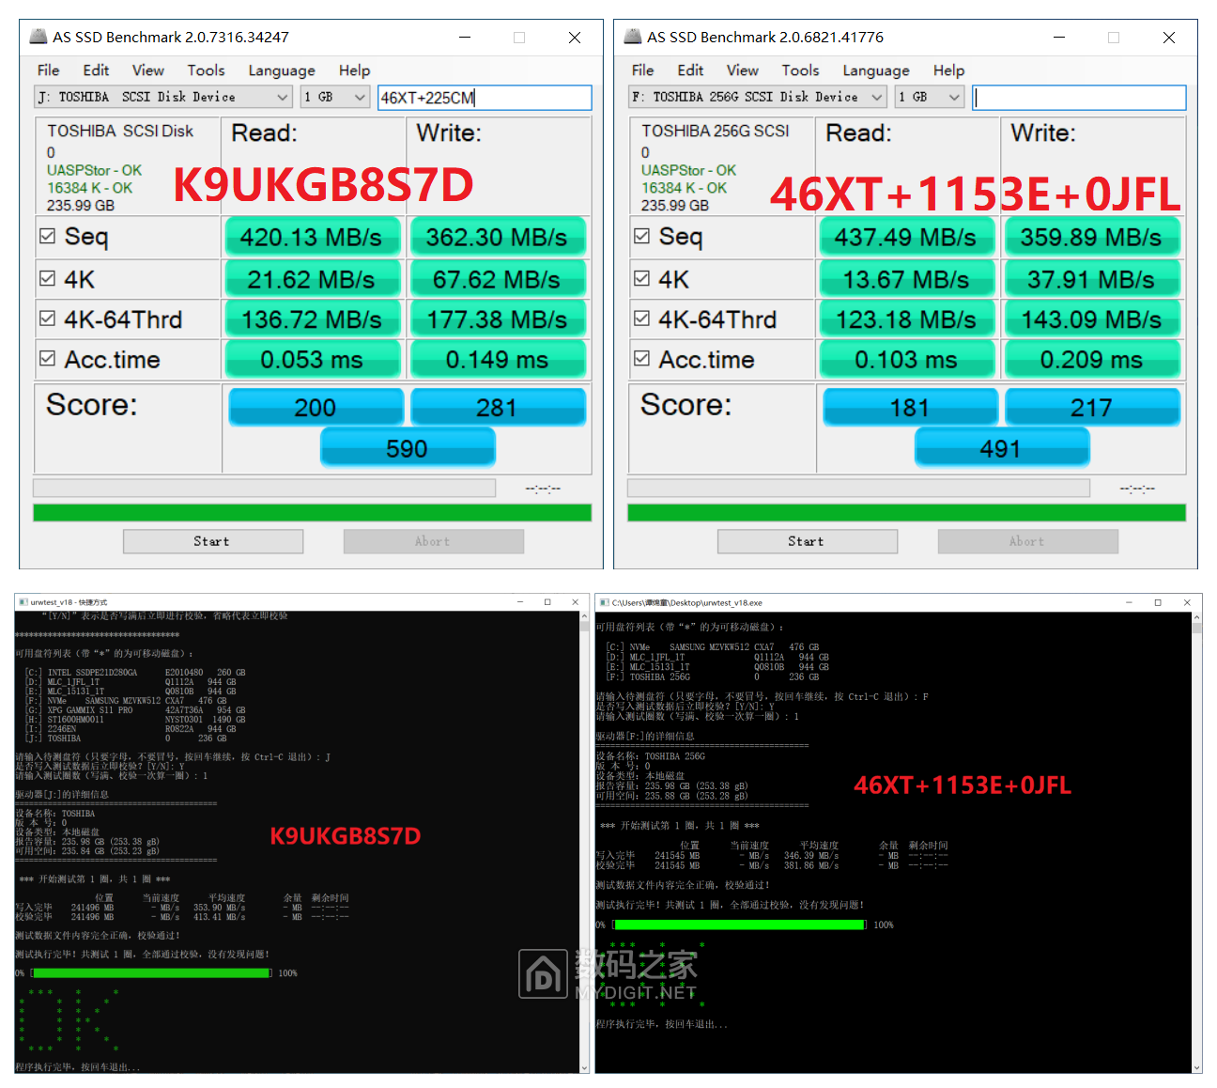Viewport: 1217px width, 1088px height.
Task: Close the left urwtest console window
Action: point(575,602)
